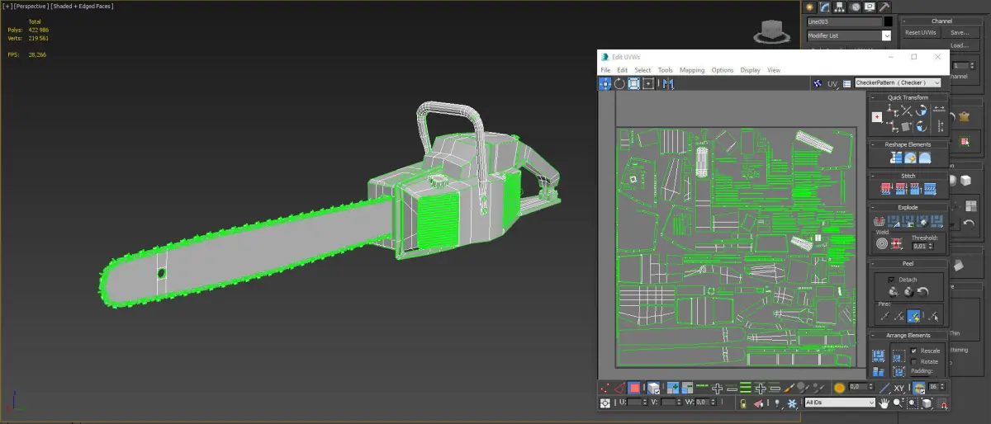991x424 pixels.
Task: Select the Move Selected Subobject tool in Edit UVWs
Action: coord(605,83)
